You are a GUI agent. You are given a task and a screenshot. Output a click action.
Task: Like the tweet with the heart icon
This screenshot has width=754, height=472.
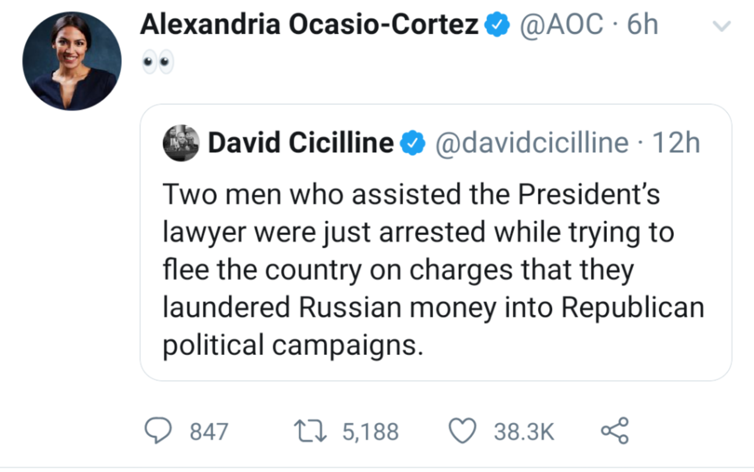(x=462, y=431)
